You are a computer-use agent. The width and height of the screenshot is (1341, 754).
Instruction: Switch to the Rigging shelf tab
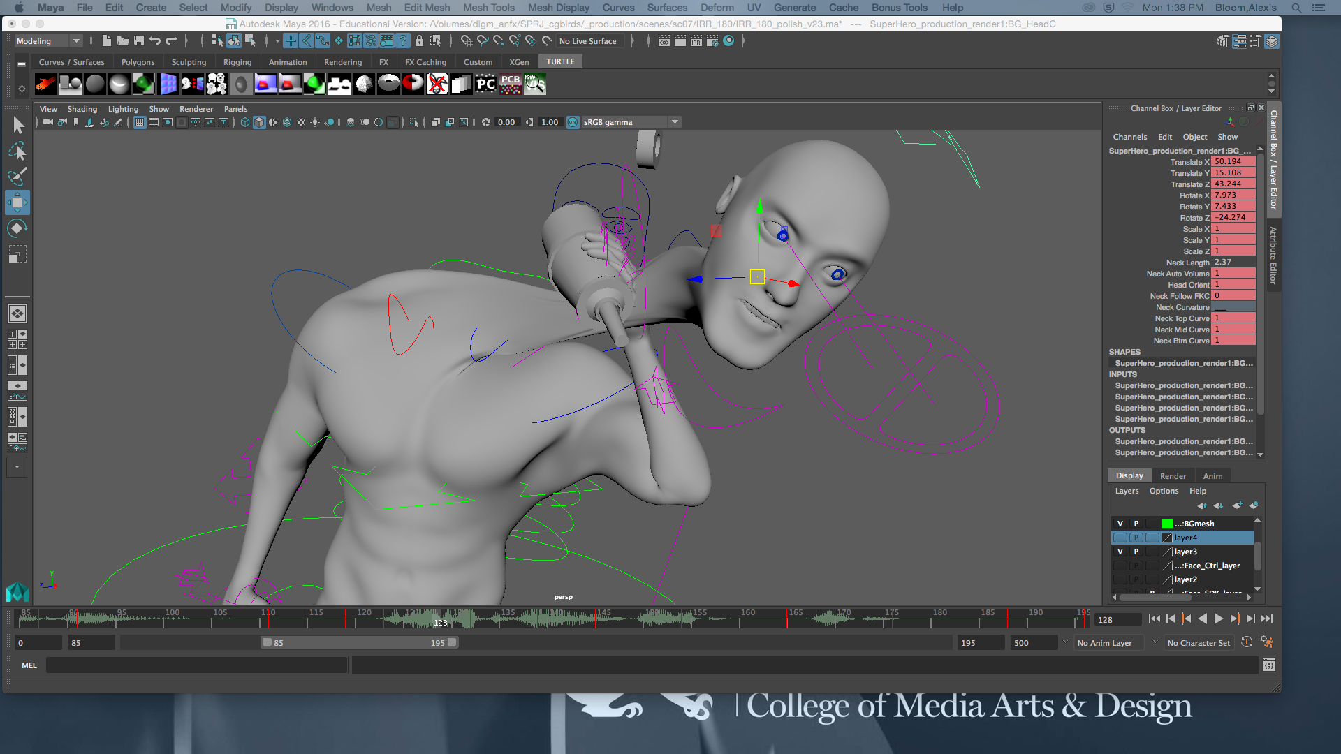[x=237, y=62]
